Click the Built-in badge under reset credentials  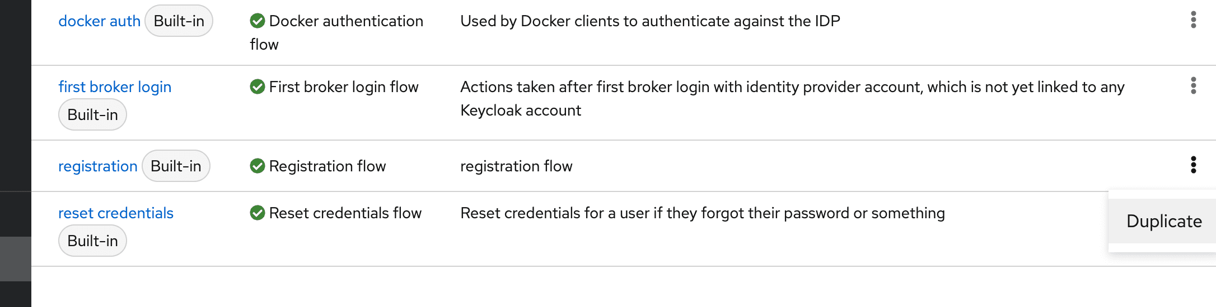[92, 241]
